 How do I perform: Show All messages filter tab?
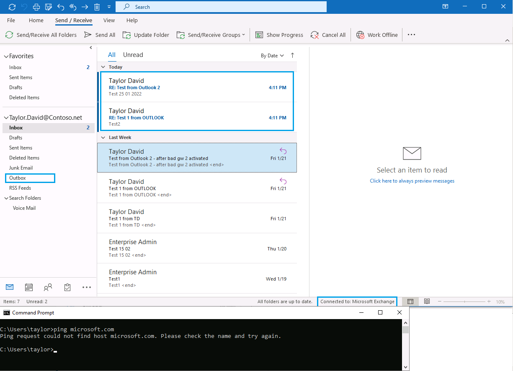tap(111, 55)
